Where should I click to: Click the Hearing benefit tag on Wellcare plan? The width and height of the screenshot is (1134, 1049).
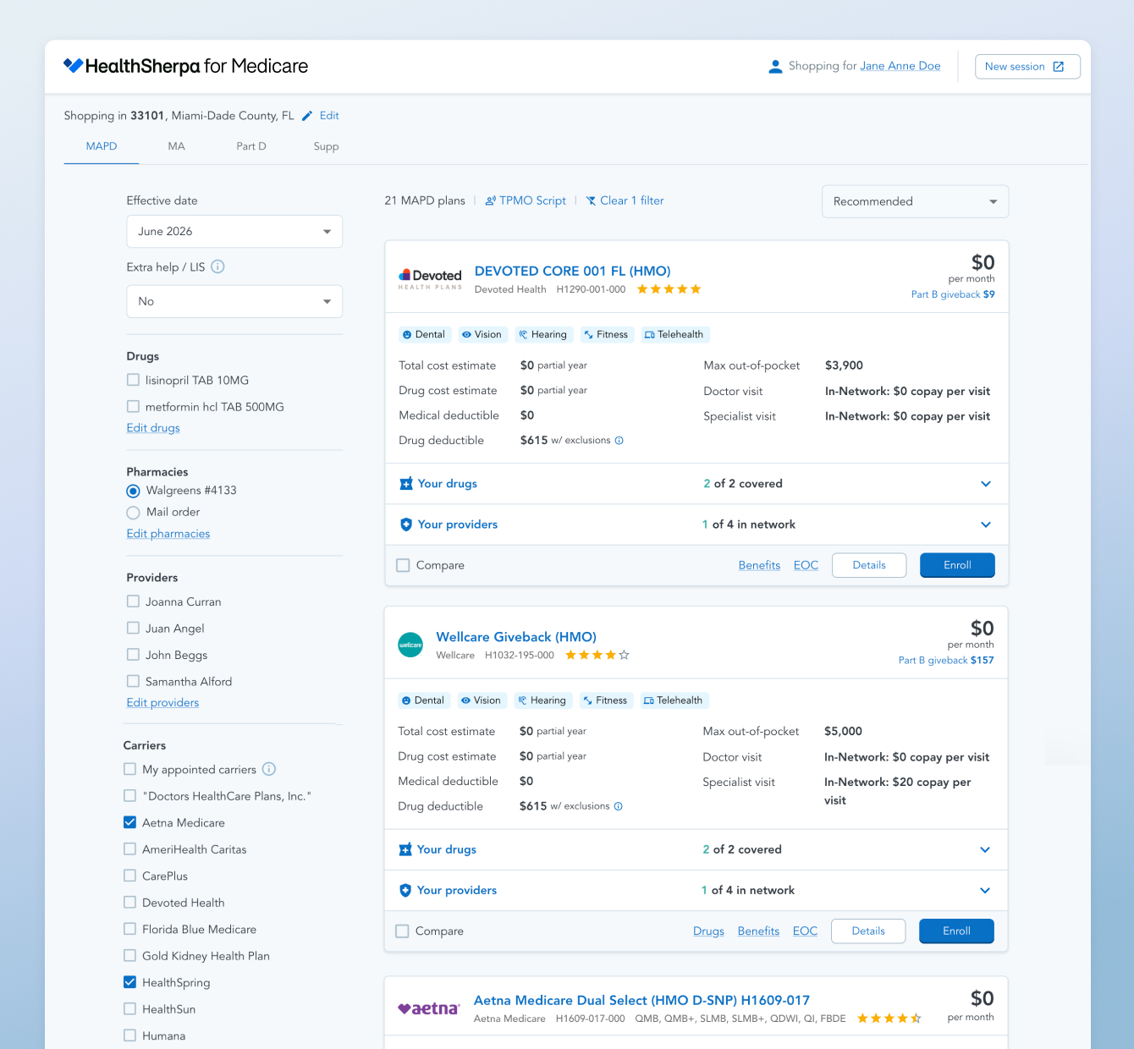click(542, 700)
